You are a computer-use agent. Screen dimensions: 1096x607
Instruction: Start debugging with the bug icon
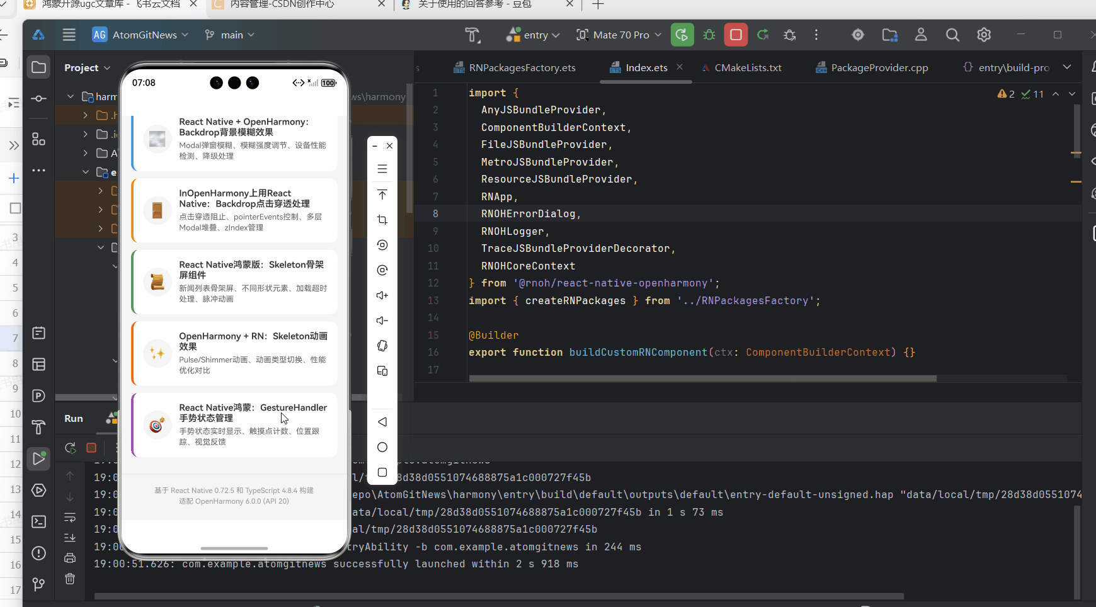click(709, 35)
